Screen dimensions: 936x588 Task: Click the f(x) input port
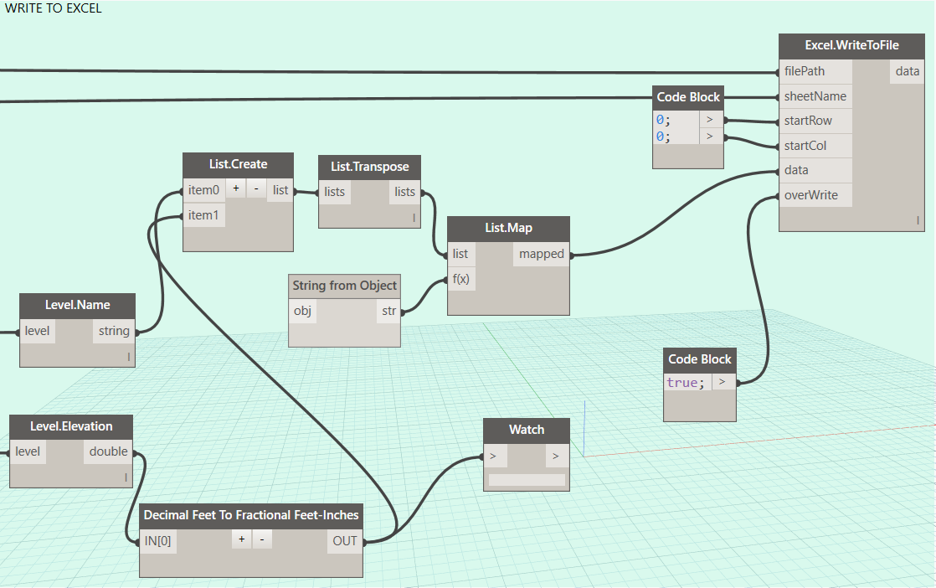click(461, 279)
